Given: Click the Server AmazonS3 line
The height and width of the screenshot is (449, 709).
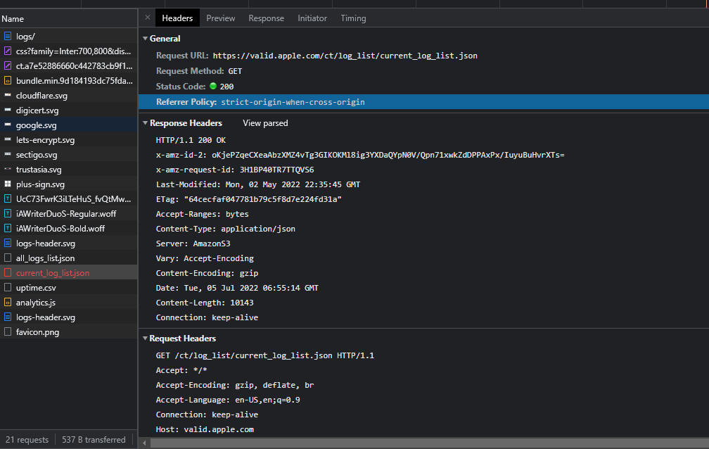Looking at the screenshot, I should 193,244.
